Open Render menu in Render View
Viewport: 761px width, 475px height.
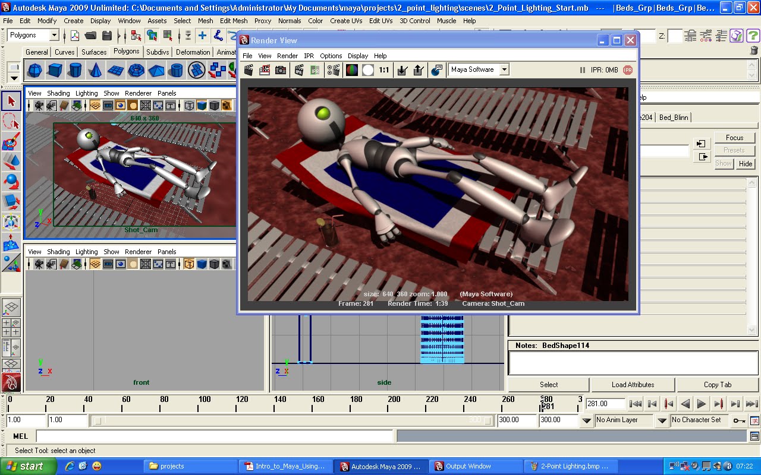pyautogui.click(x=287, y=56)
